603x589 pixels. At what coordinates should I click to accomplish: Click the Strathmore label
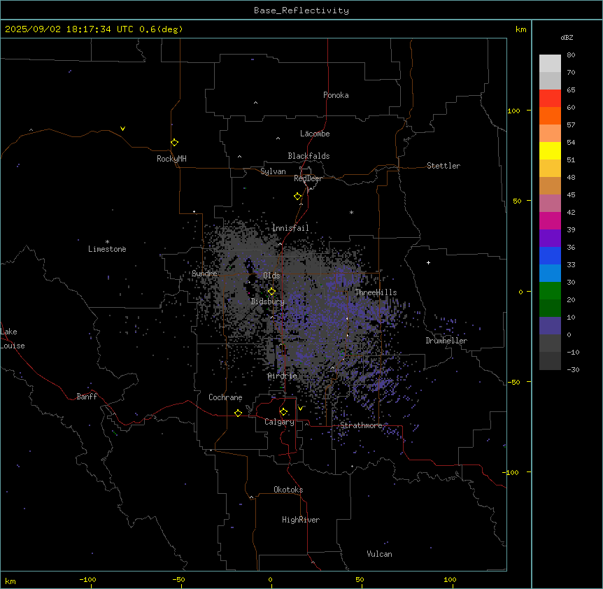coord(361,425)
